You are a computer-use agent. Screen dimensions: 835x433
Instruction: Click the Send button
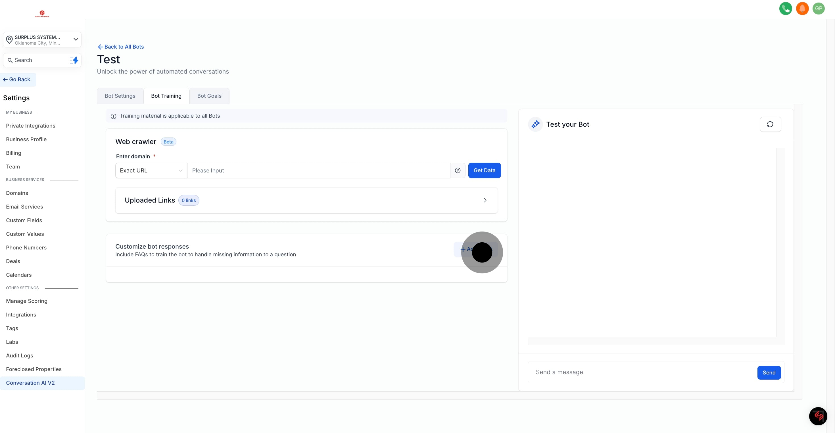click(x=769, y=372)
